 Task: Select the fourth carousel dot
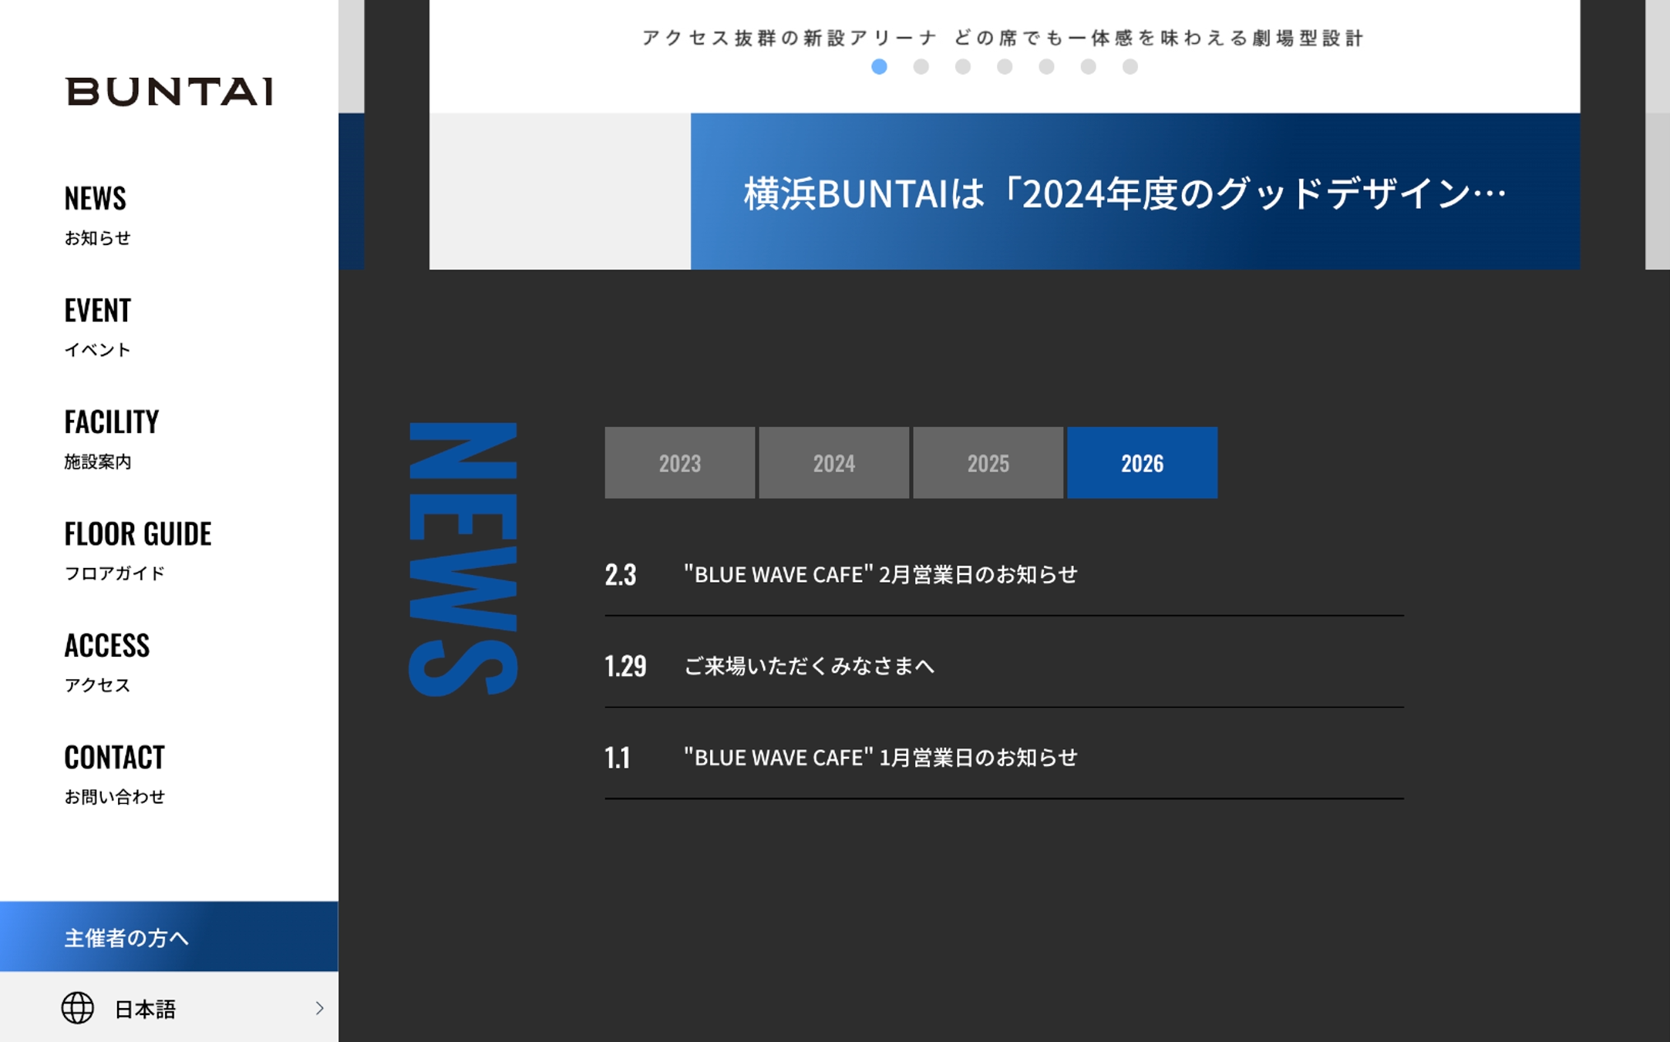click(x=1005, y=67)
